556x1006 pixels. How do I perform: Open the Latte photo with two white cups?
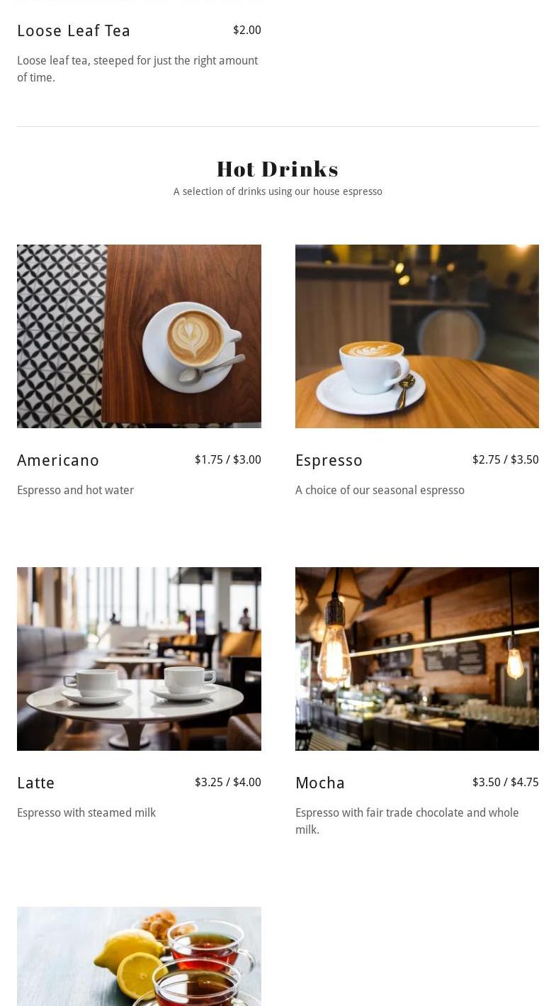click(x=139, y=659)
